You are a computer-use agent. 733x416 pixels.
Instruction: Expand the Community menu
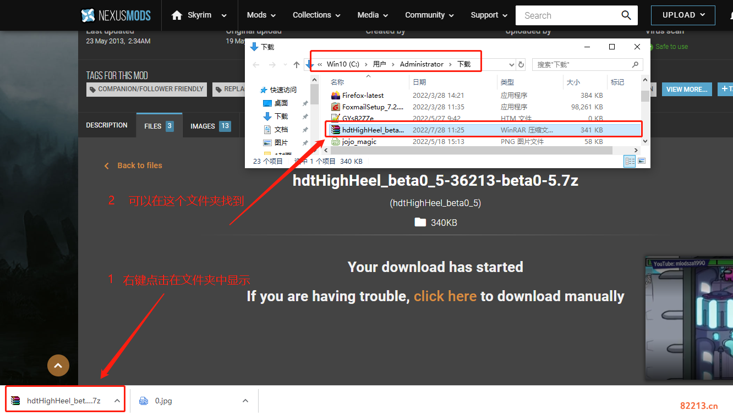click(x=430, y=15)
